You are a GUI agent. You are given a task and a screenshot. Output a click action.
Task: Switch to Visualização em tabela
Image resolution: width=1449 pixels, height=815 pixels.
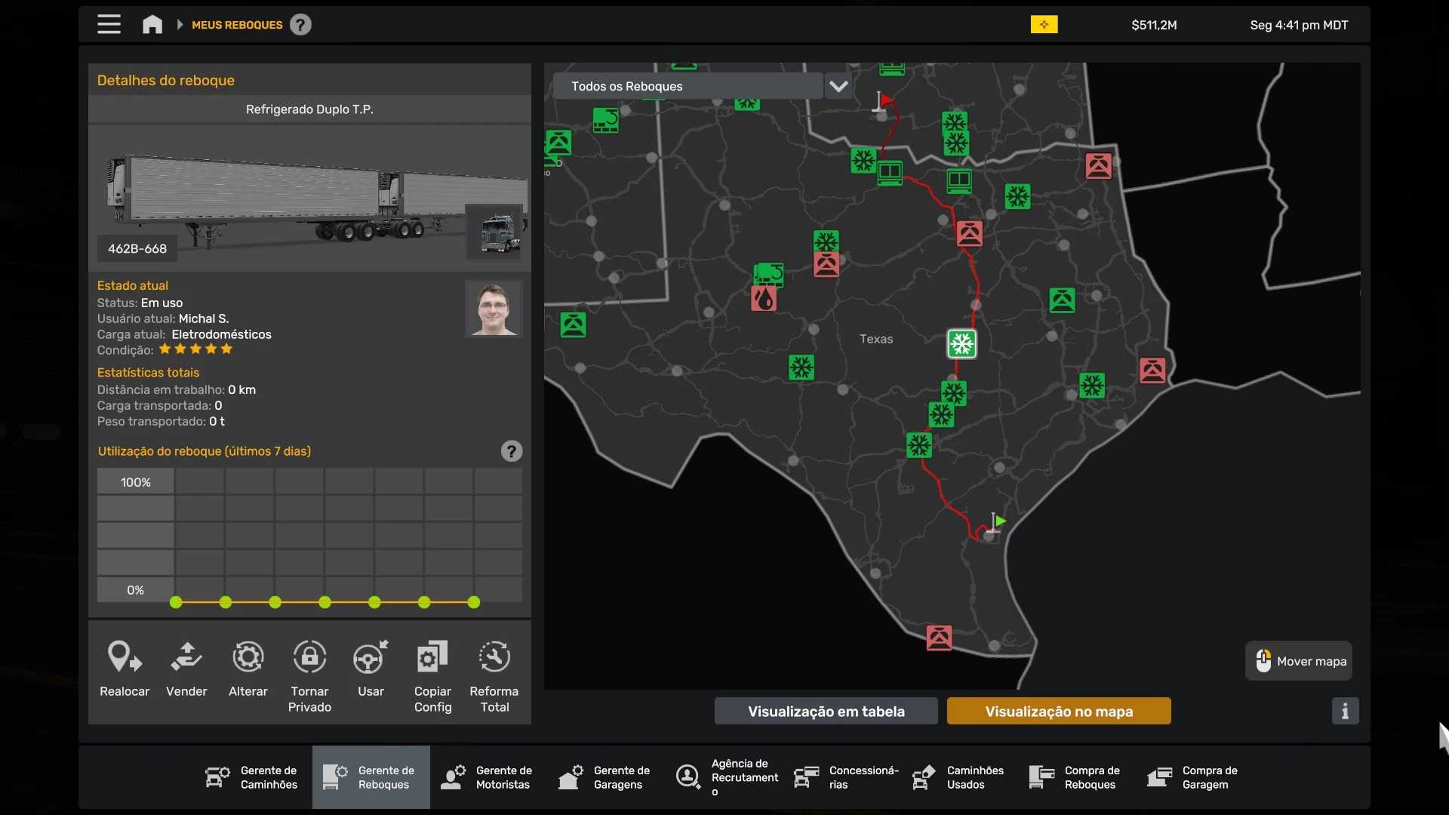(x=826, y=711)
